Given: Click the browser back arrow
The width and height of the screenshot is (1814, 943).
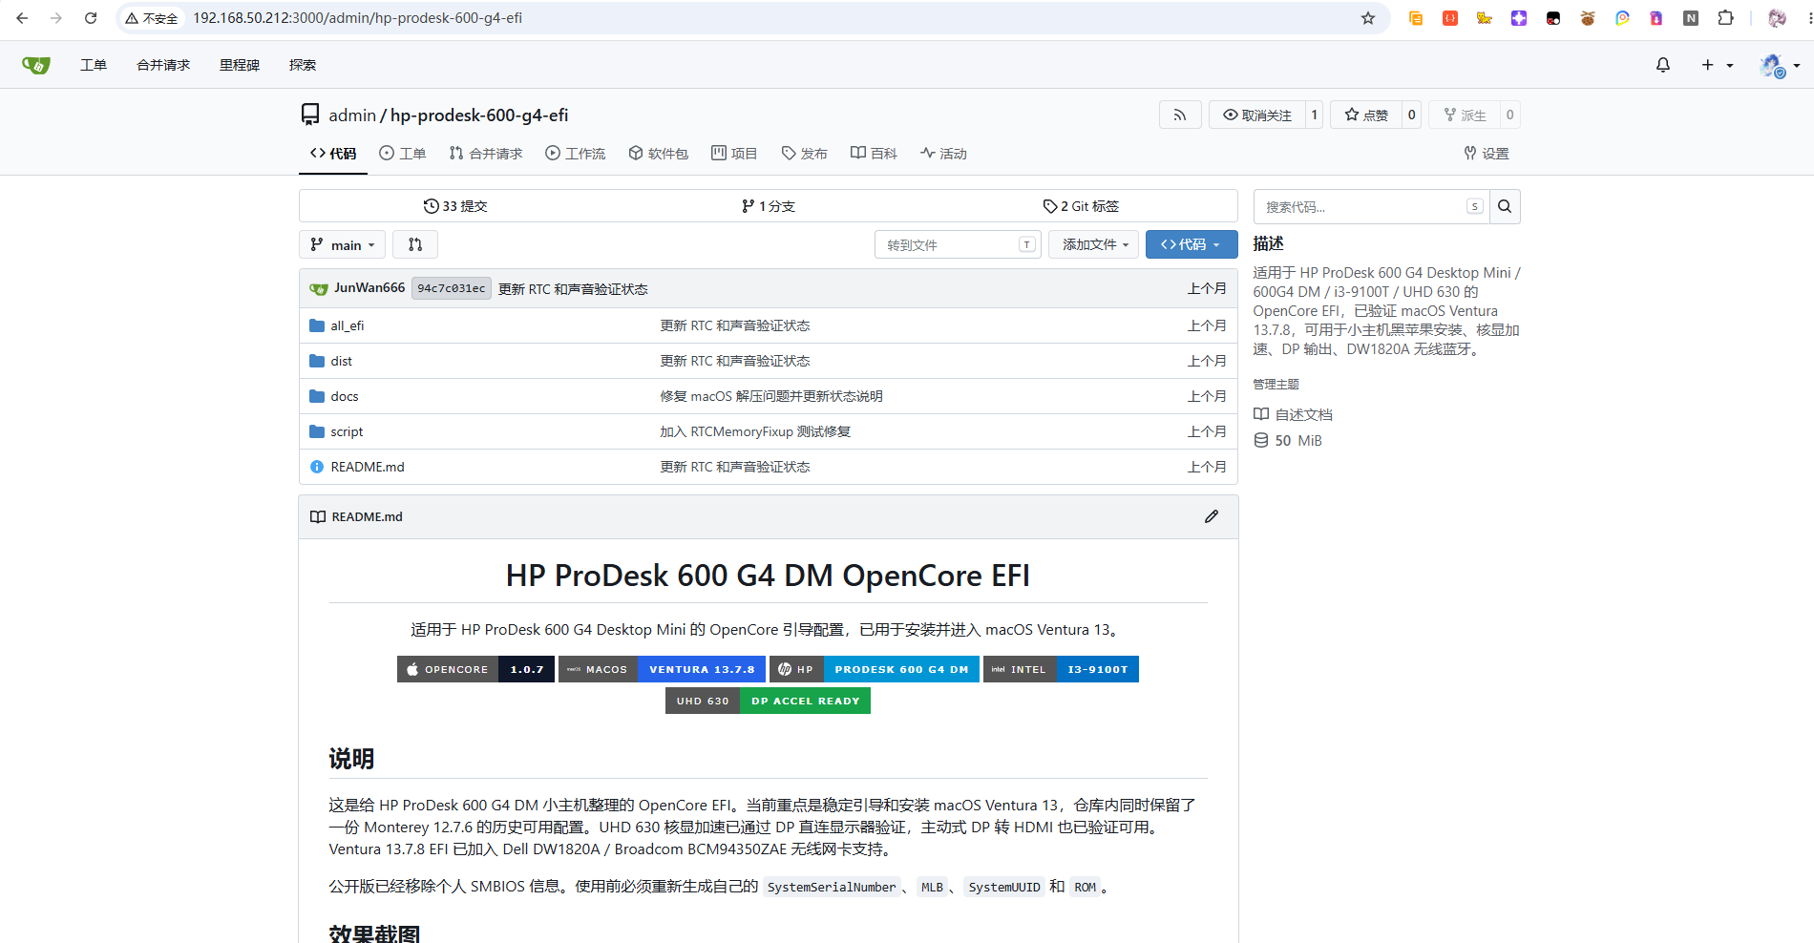Looking at the screenshot, I should (22, 18).
